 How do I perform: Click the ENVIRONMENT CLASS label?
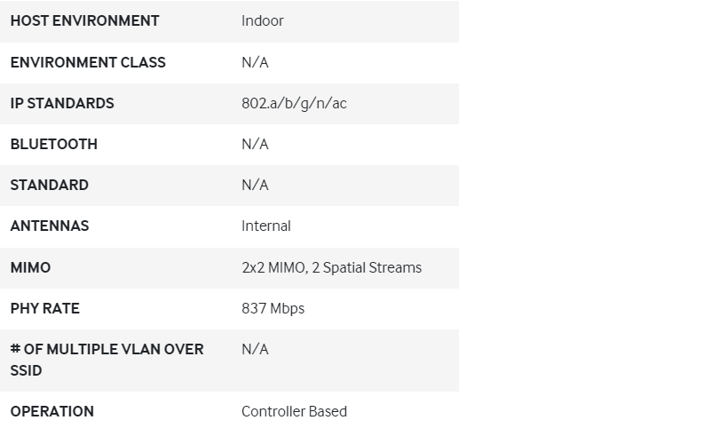[88, 62]
